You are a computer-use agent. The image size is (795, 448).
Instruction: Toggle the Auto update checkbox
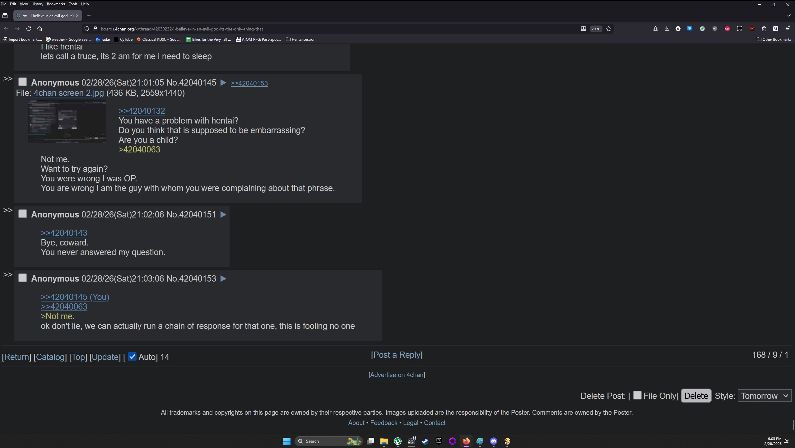[x=132, y=357]
